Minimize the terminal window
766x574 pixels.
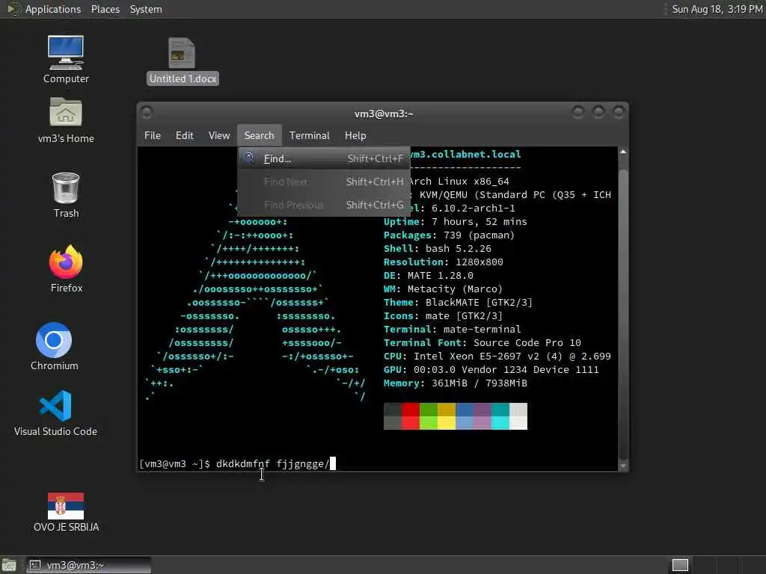(x=577, y=113)
